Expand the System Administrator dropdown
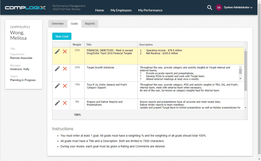This screenshot has width=261, height=161. pyautogui.click(x=238, y=7)
